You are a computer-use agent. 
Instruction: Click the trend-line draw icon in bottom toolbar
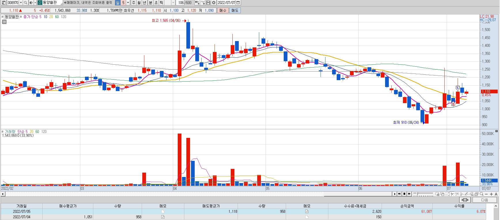click(x=457, y=194)
